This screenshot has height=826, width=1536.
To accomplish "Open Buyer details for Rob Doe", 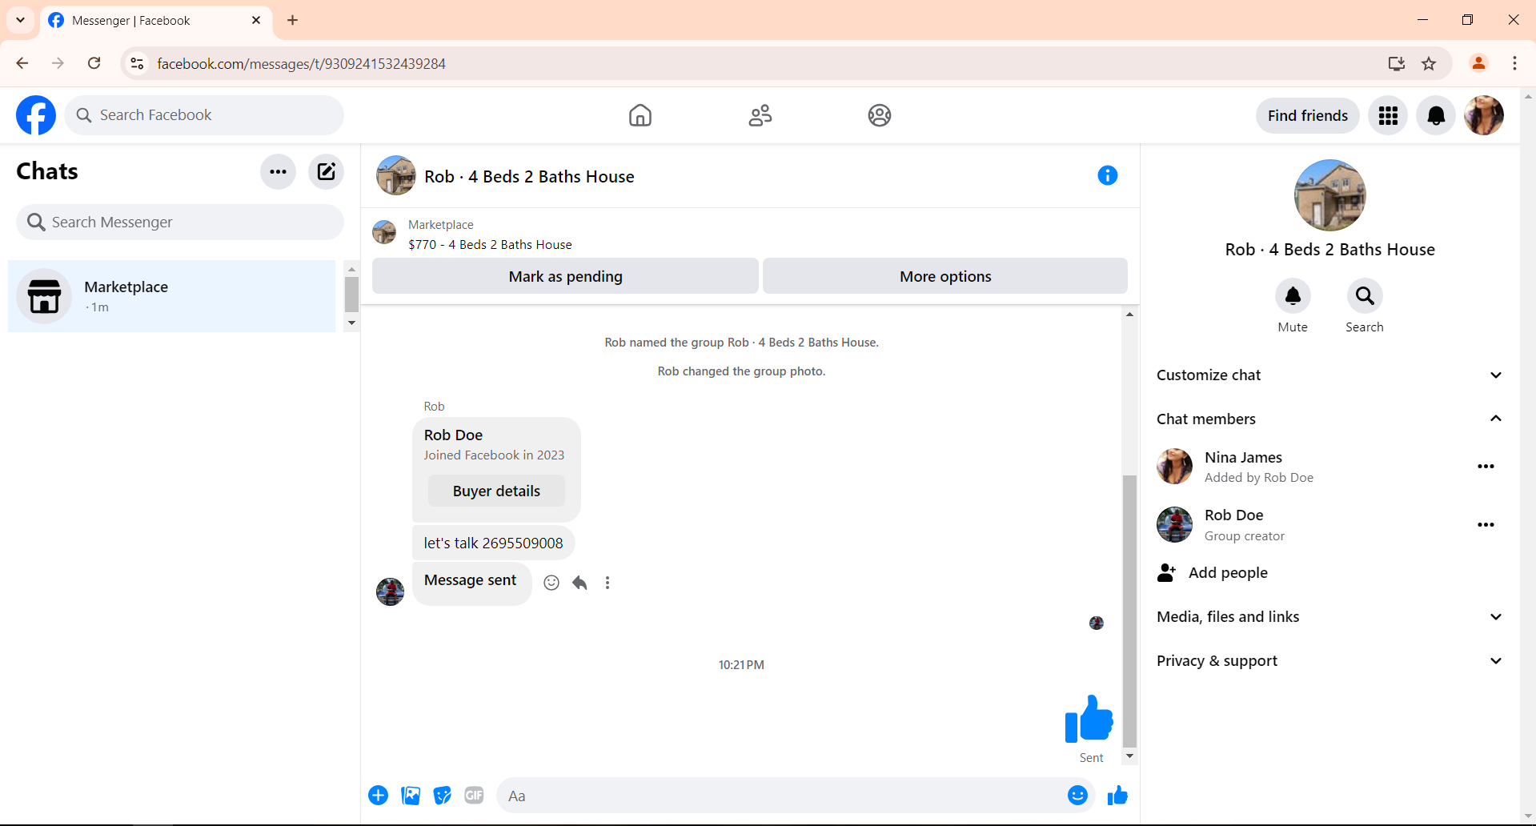I will point(496,491).
